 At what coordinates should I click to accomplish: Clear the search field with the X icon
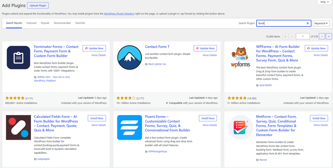(308, 23)
